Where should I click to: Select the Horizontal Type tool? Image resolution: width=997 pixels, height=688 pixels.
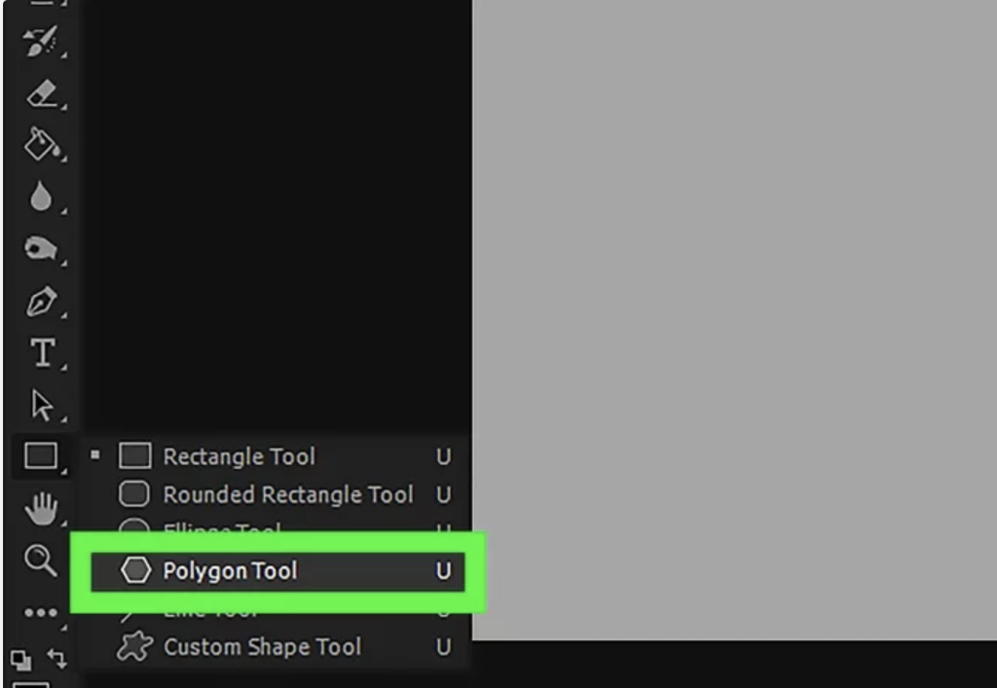point(41,352)
